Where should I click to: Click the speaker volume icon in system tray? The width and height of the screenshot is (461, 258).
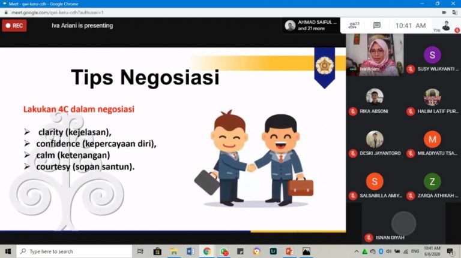click(389, 251)
